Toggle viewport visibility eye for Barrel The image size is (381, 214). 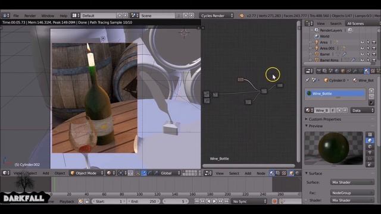[362, 54]
